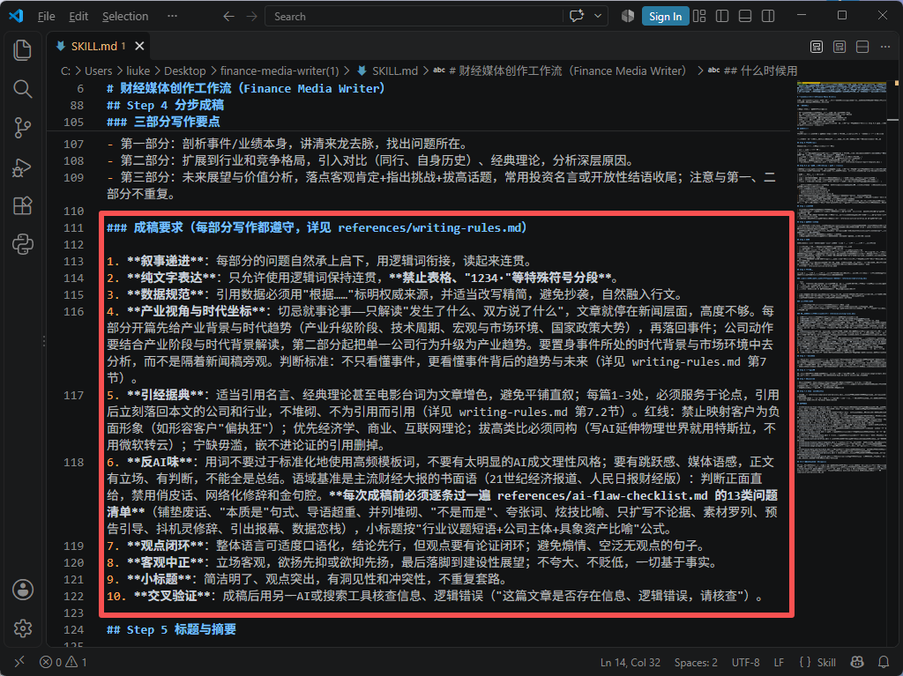Open Accounts menu in activity bar
The image size is (903, 676).
tap(22, 590)
